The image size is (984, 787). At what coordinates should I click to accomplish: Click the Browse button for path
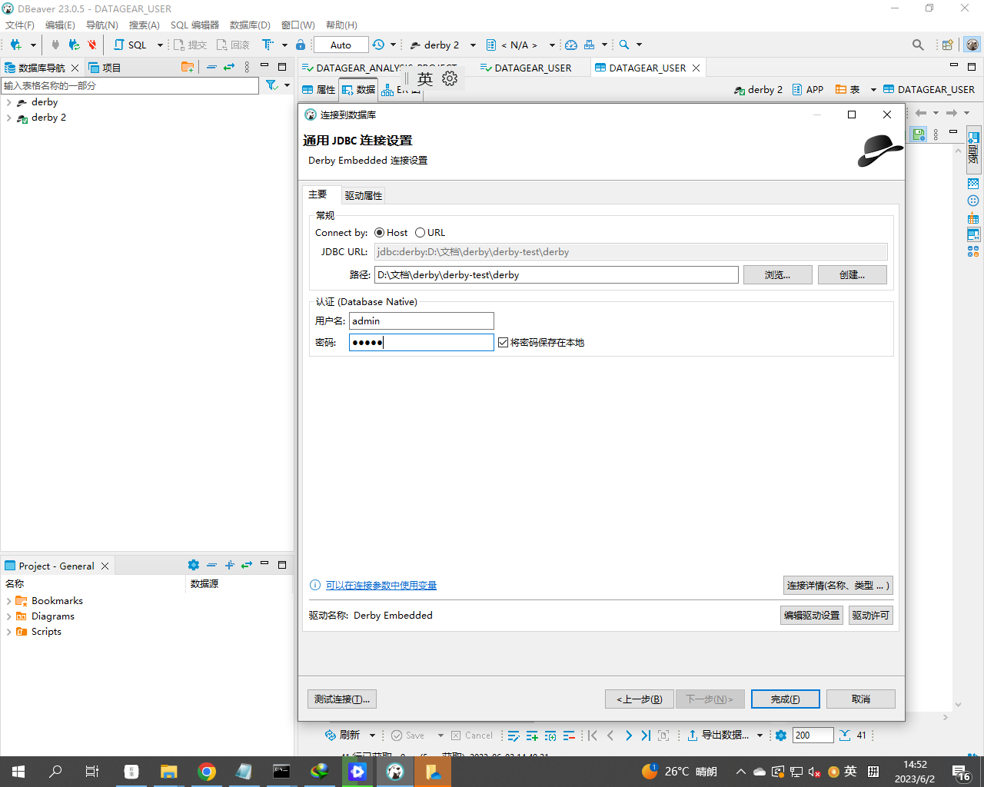coord(777,274)
